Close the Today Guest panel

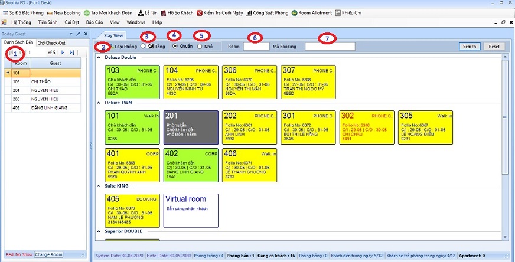tap(86, 34)
